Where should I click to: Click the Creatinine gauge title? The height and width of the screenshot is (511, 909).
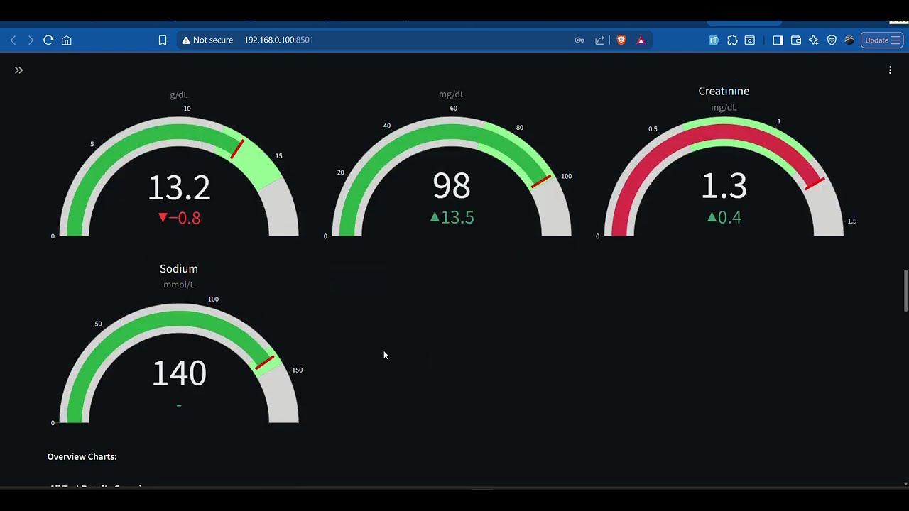coord(724,91)
